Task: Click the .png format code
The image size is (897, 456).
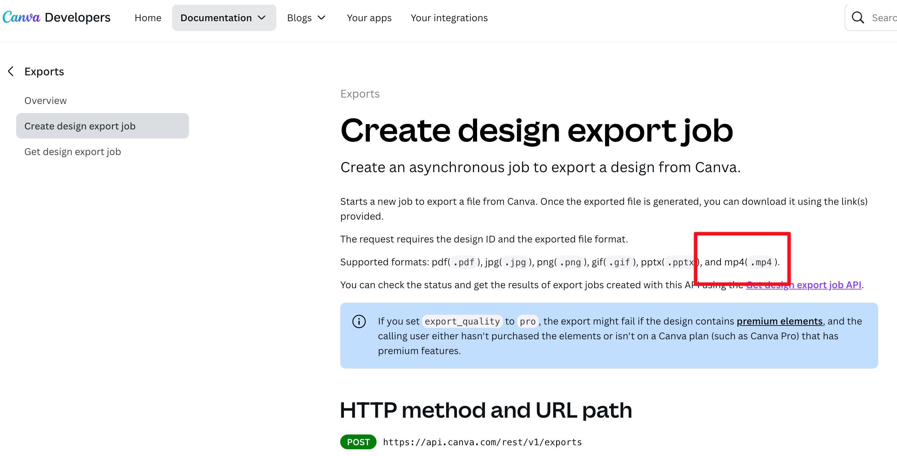Action: pos(570,262)
